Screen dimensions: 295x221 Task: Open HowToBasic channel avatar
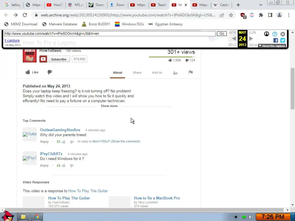coord(30,56)
